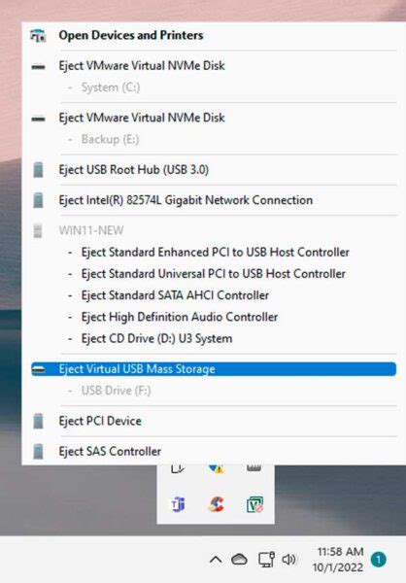Click the Microsoft Teams tray icon
This screenshot has width=406, height=583.
point(178,504)
